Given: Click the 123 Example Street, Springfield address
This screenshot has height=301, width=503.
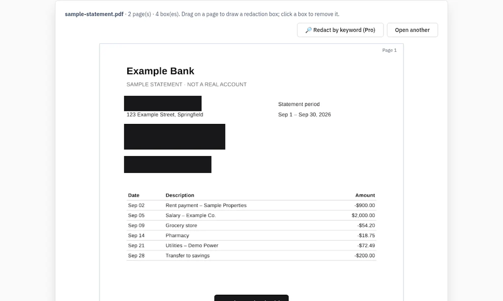Looking at the screenshot, I should click(x=165, y=114).
